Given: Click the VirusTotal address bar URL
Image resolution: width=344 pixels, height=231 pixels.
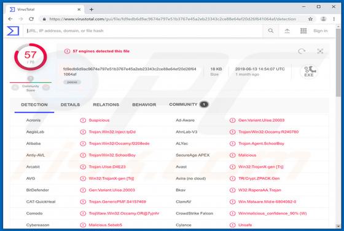Looking at the screenshot, I should click(173, 19).
